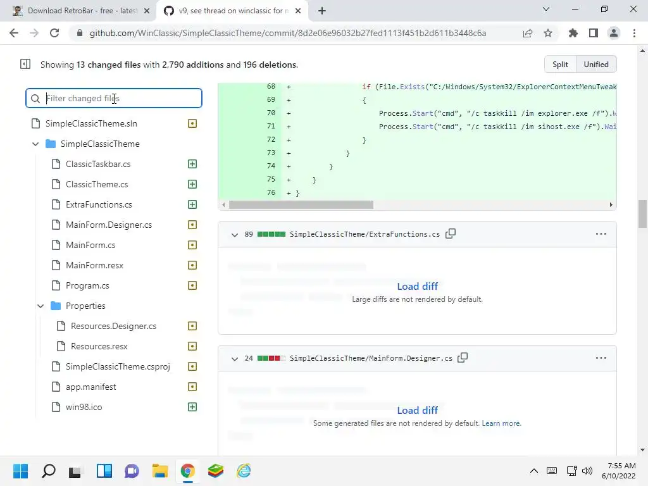Switch to Split diff view
The image size is (648, 486).
tap(560, 64)
